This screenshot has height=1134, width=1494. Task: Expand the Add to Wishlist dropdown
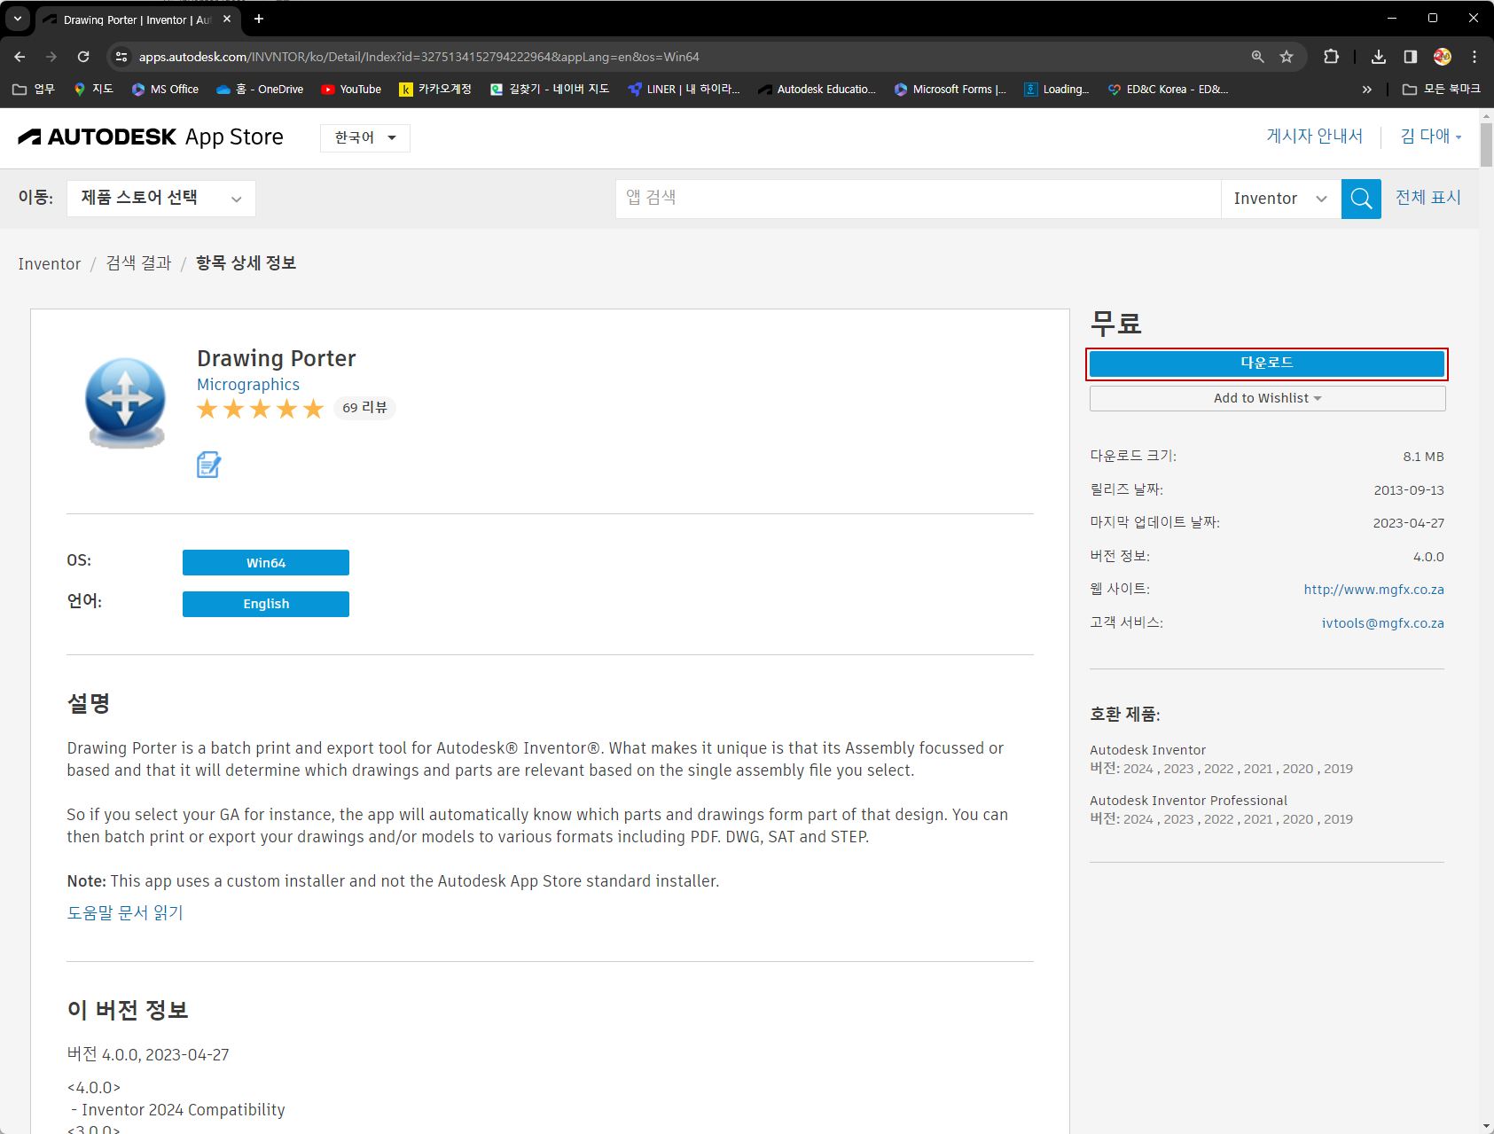(1267, 398)
